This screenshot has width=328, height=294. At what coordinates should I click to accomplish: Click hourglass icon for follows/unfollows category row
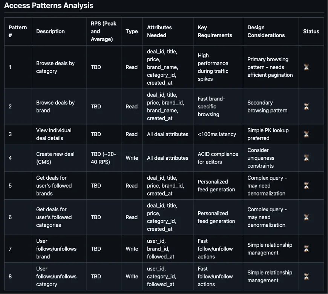click(306, 276)
